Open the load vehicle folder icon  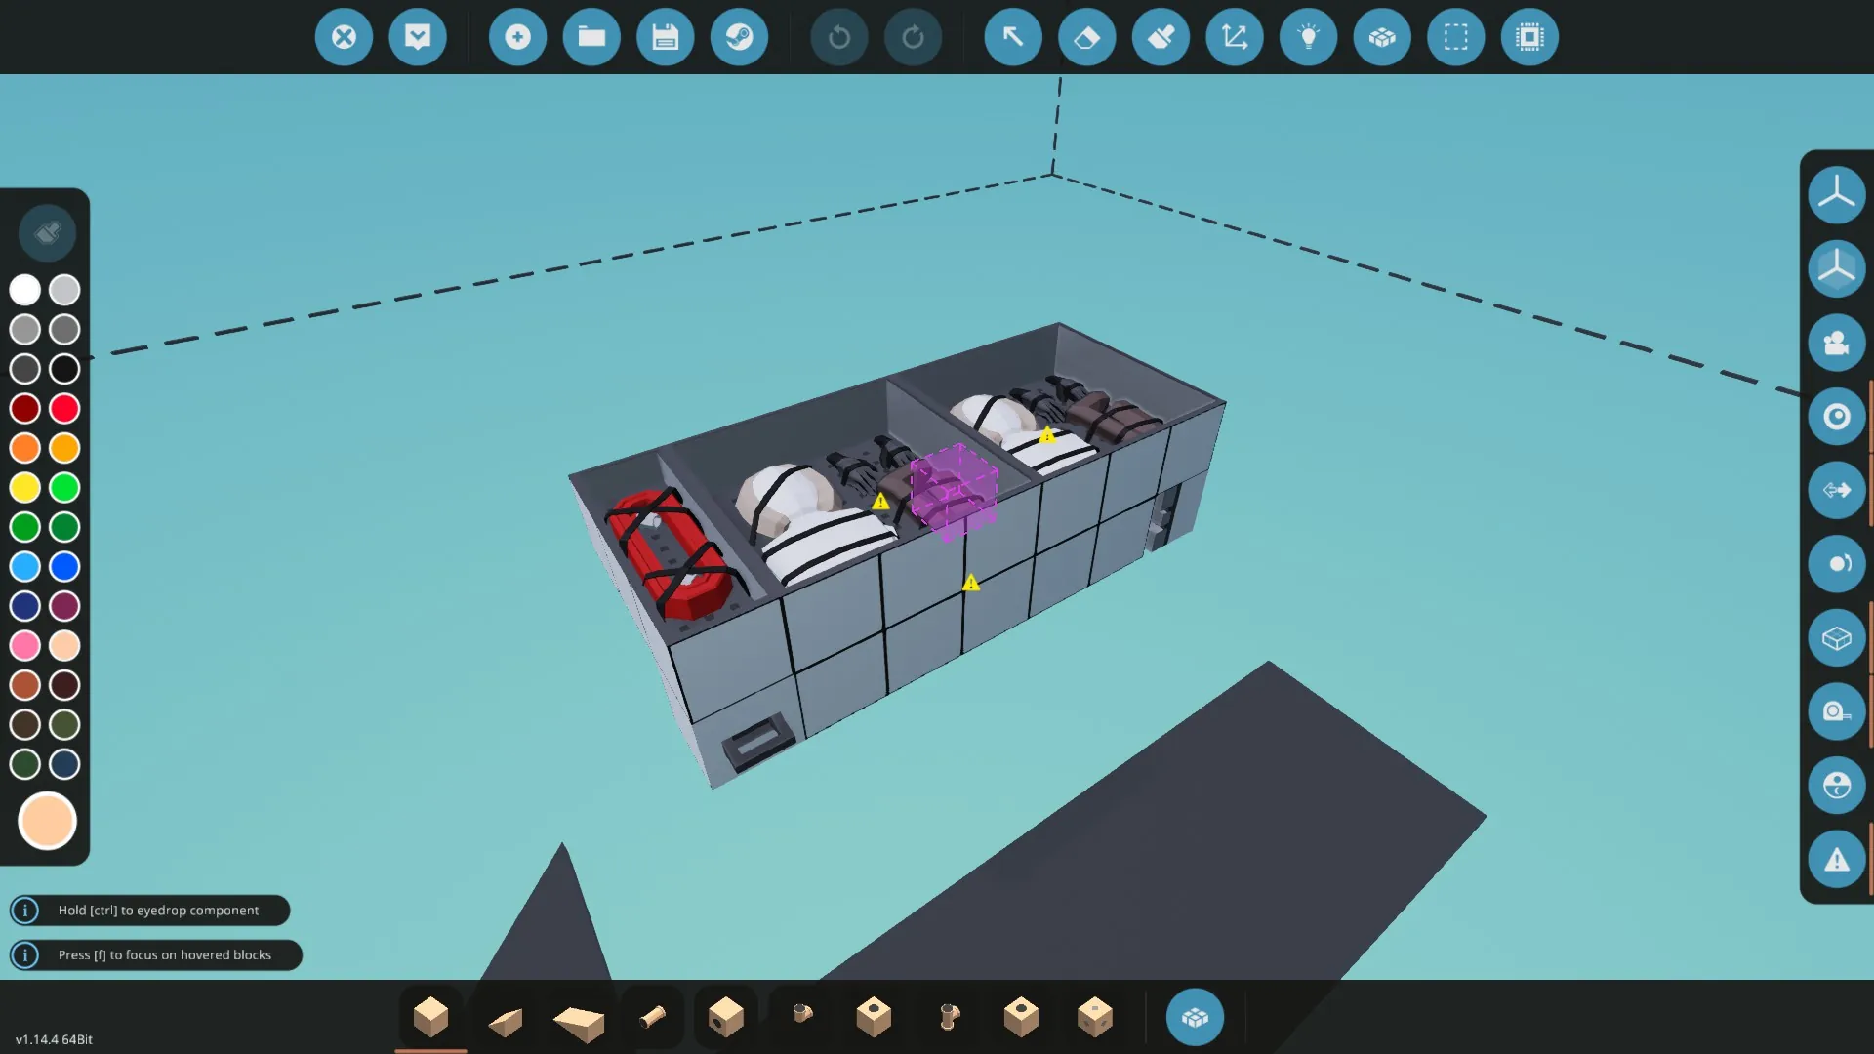point(591,37)
